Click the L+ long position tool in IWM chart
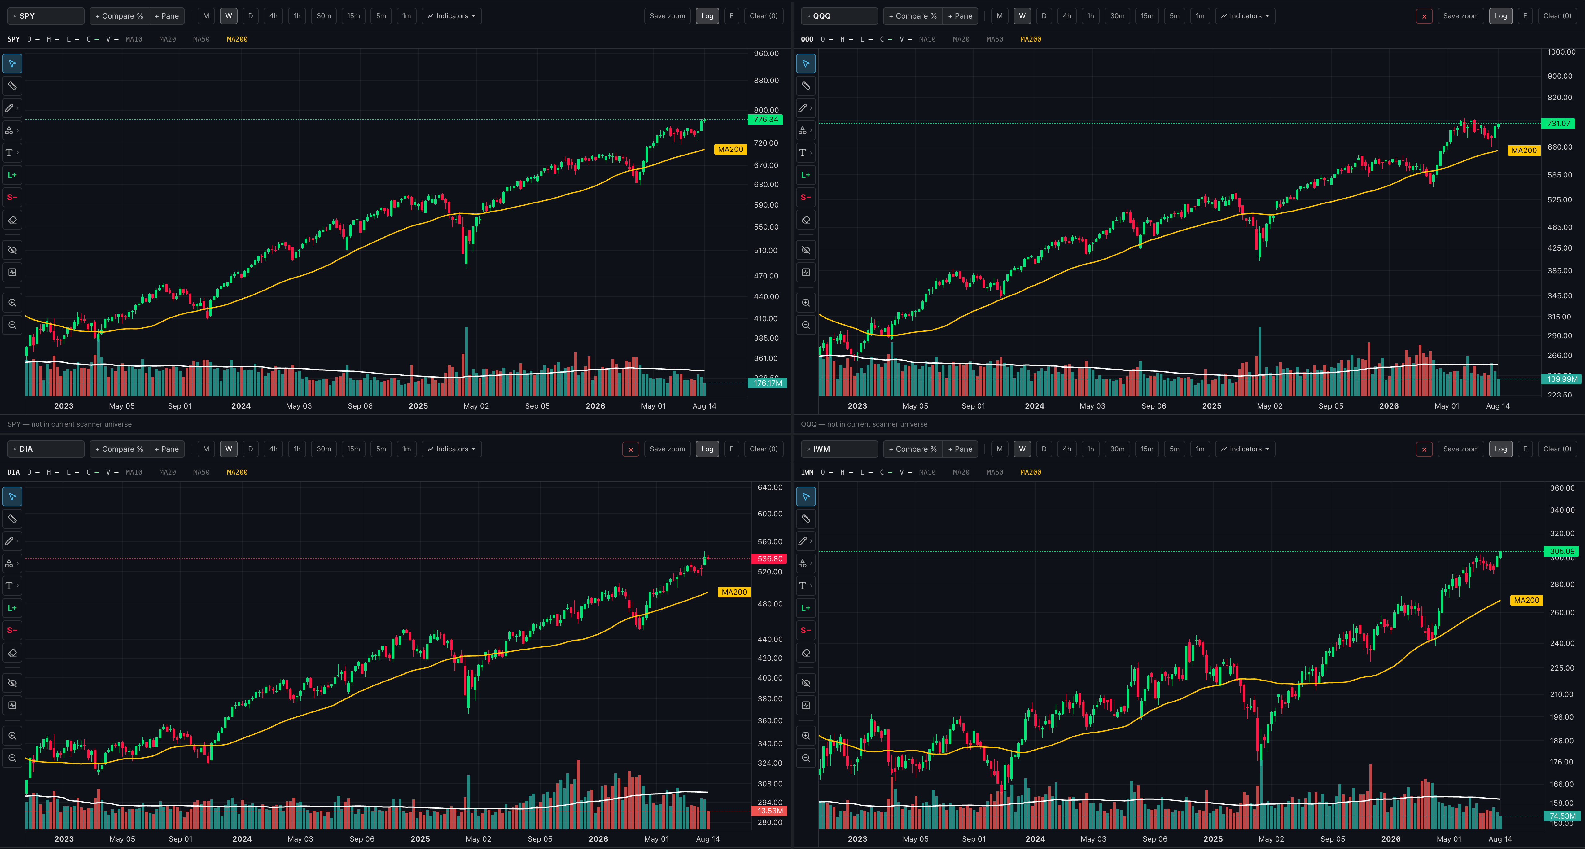Screen dimensions: 1585x849 point(806,608)
